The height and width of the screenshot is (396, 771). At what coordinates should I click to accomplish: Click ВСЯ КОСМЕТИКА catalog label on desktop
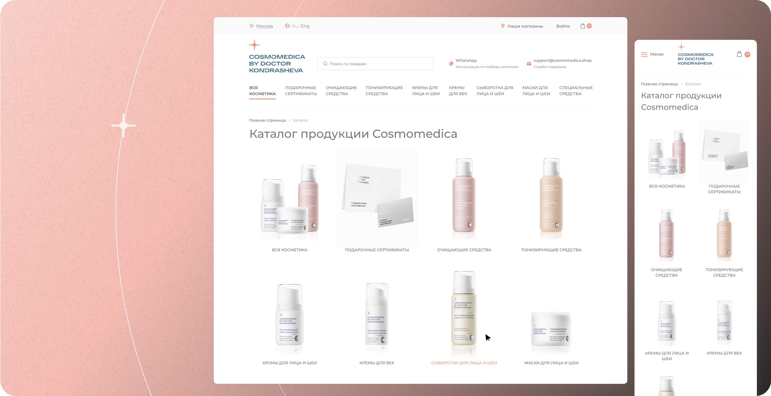pos(289,250)
